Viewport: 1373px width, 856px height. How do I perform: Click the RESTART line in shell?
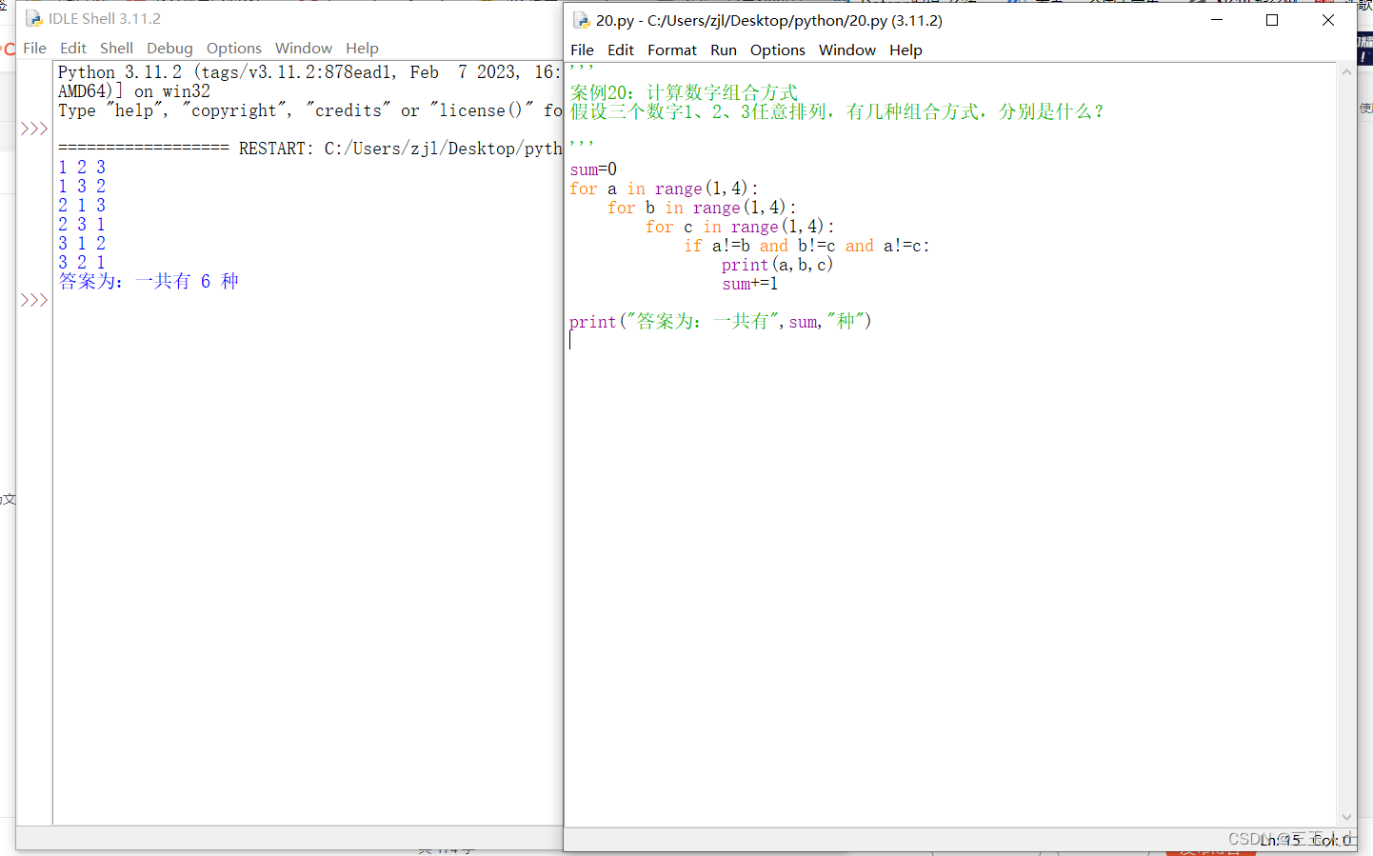[x=310, y=149]
